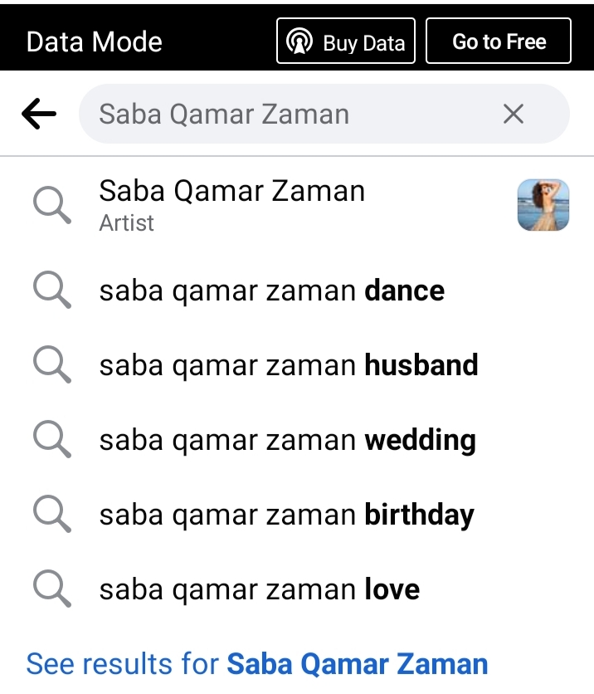The image size is (594, 694).
Task: Switch using Go to Free button
Action: click(x=499, y=42)
